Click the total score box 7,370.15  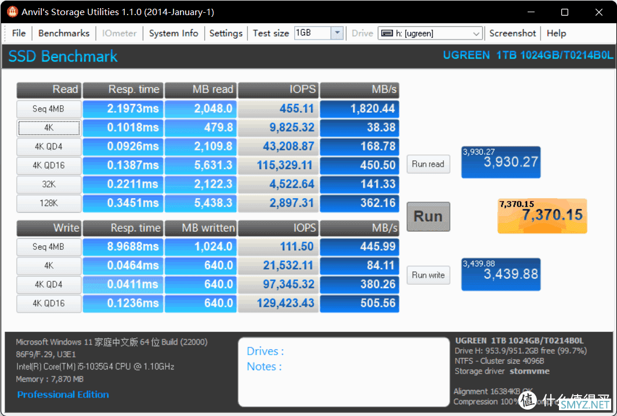point(542,216)
